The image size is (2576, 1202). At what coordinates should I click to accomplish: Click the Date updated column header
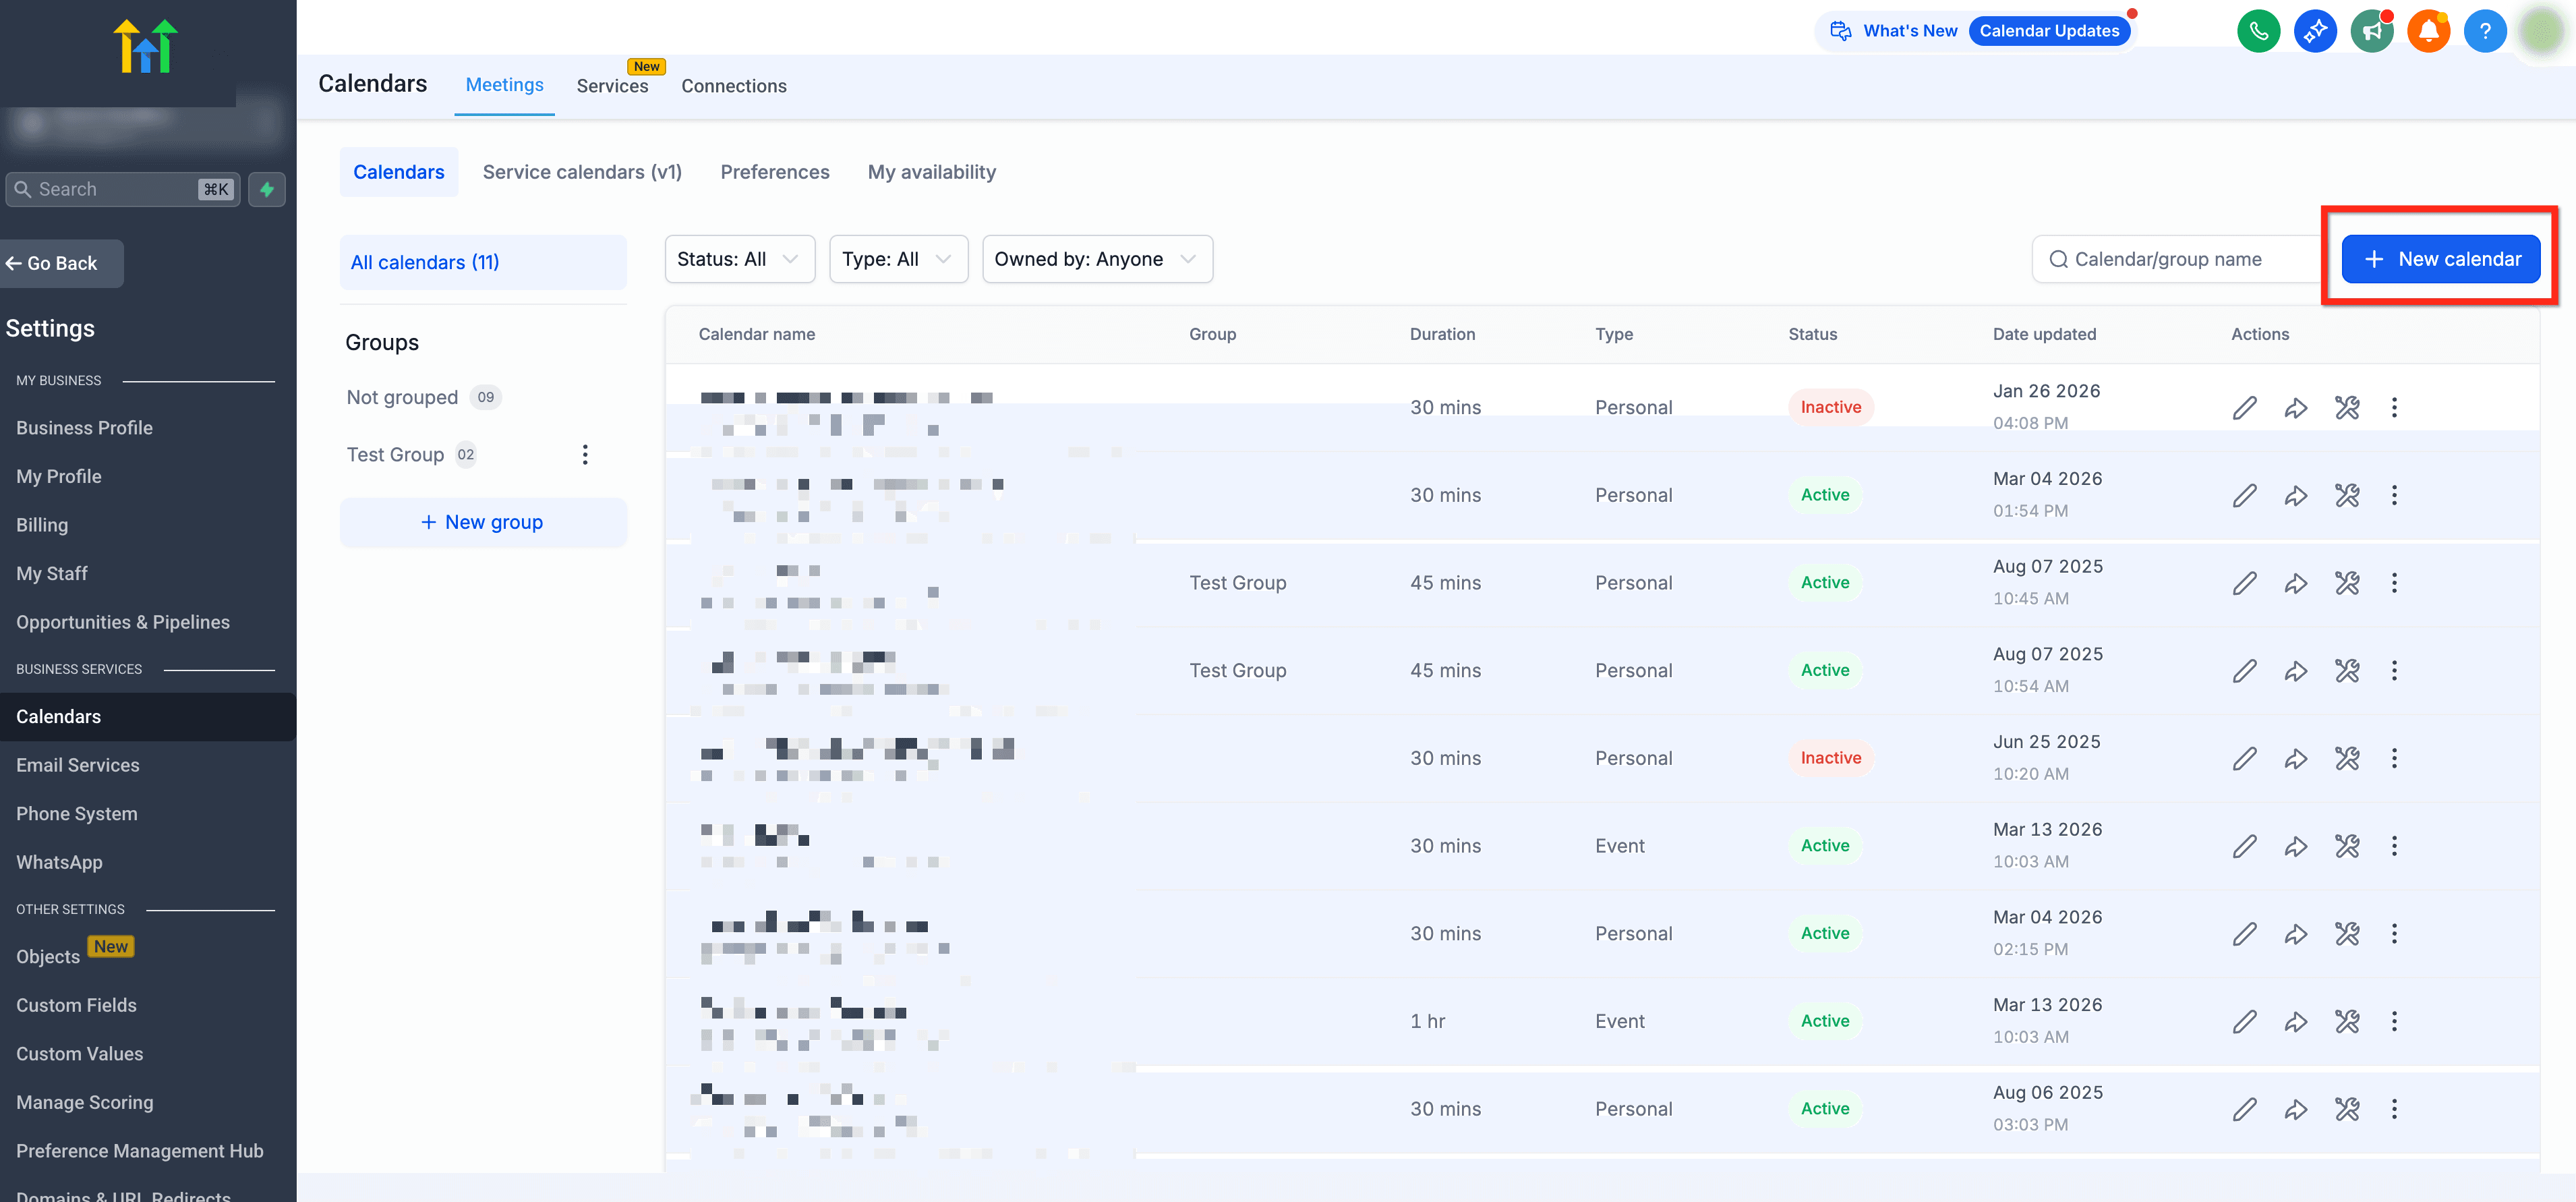coord(2044,334)
